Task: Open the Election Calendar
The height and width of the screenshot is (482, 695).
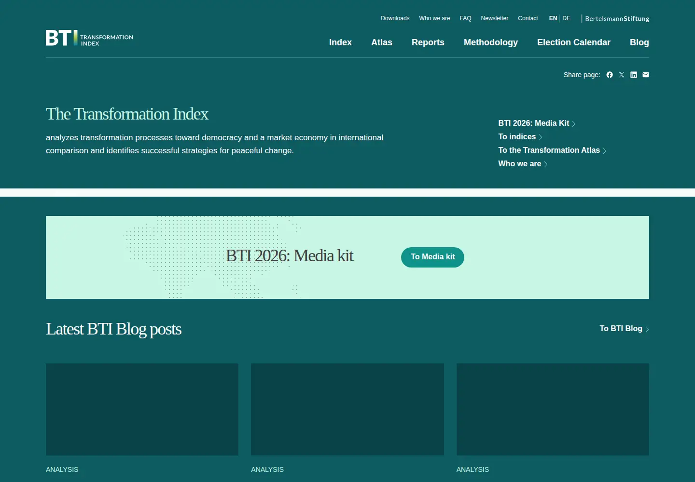Action: pyautogui.click(x=574, y=42)
